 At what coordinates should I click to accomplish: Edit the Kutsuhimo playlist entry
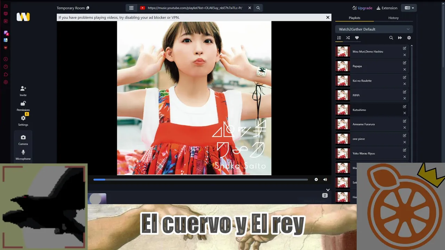pyautogui.click(x=404, y=107)
